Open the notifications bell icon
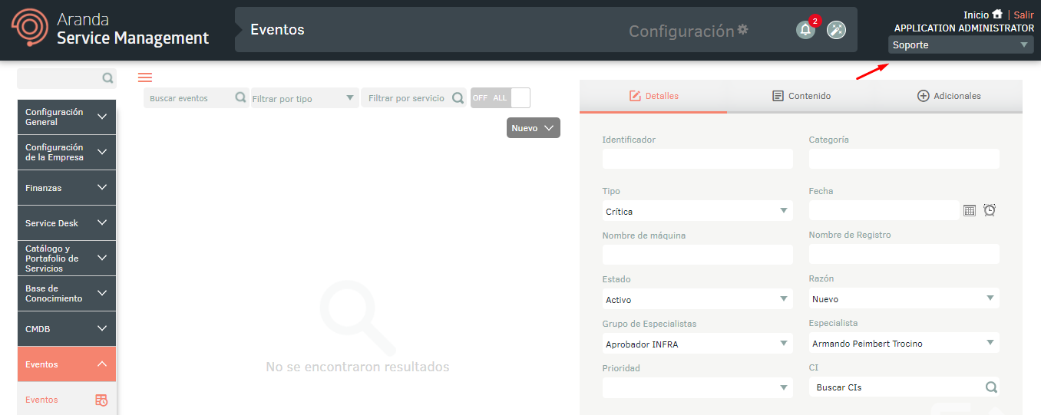 tap(805, 30)
